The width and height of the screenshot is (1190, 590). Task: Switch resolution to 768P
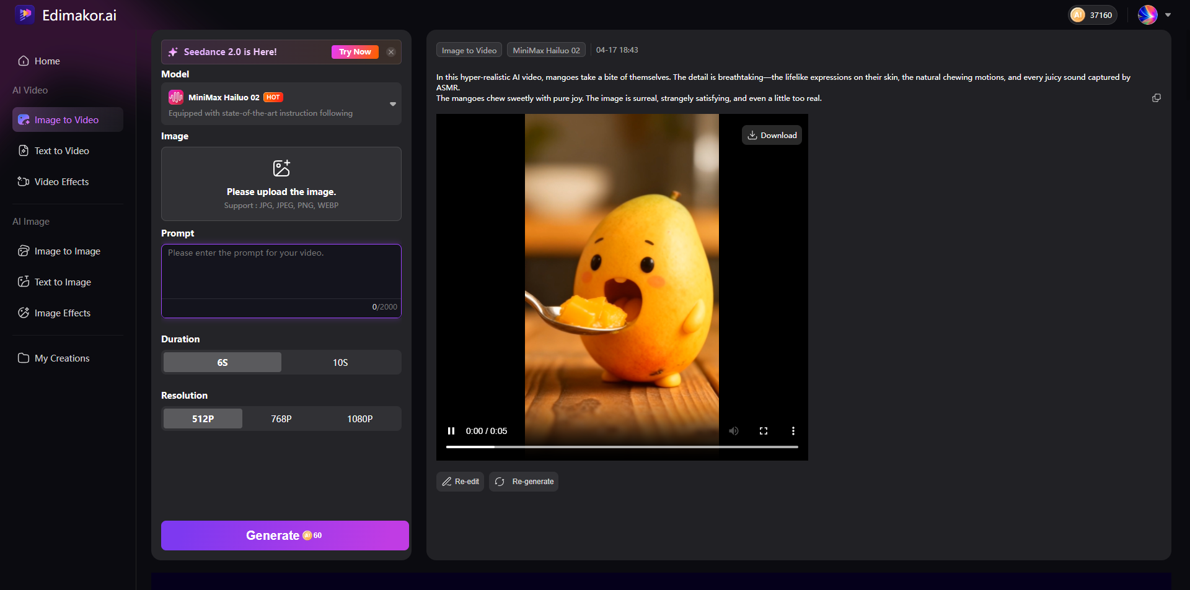[281, 419]
